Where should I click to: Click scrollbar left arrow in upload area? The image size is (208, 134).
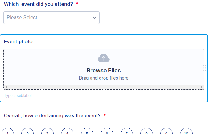point(6,87)
